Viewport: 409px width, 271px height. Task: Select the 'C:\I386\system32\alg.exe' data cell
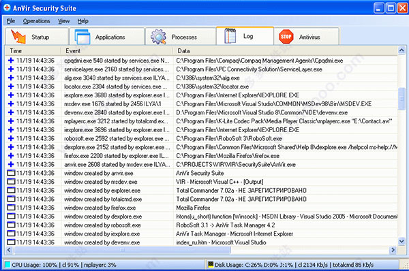208,78
